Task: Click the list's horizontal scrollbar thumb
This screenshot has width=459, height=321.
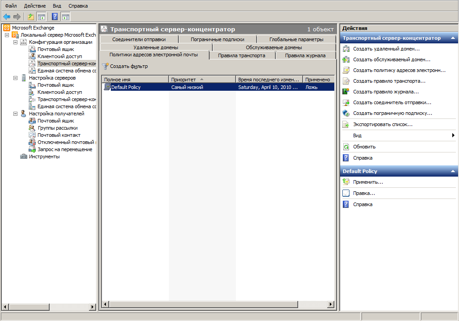Action: (x=203, y=304)
